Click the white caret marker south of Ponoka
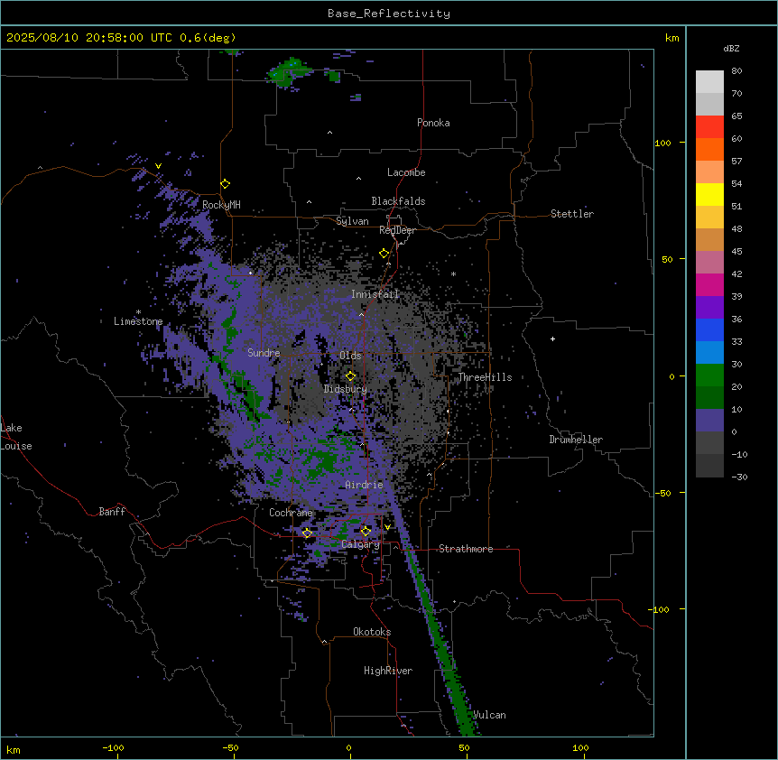Screen dimensions: 778x760 [x=329, y=133]
